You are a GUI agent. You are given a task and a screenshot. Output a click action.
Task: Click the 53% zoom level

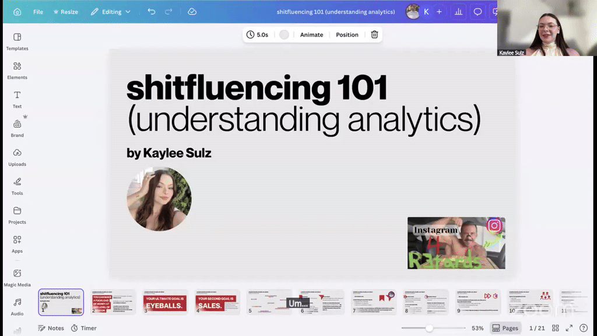477,328
